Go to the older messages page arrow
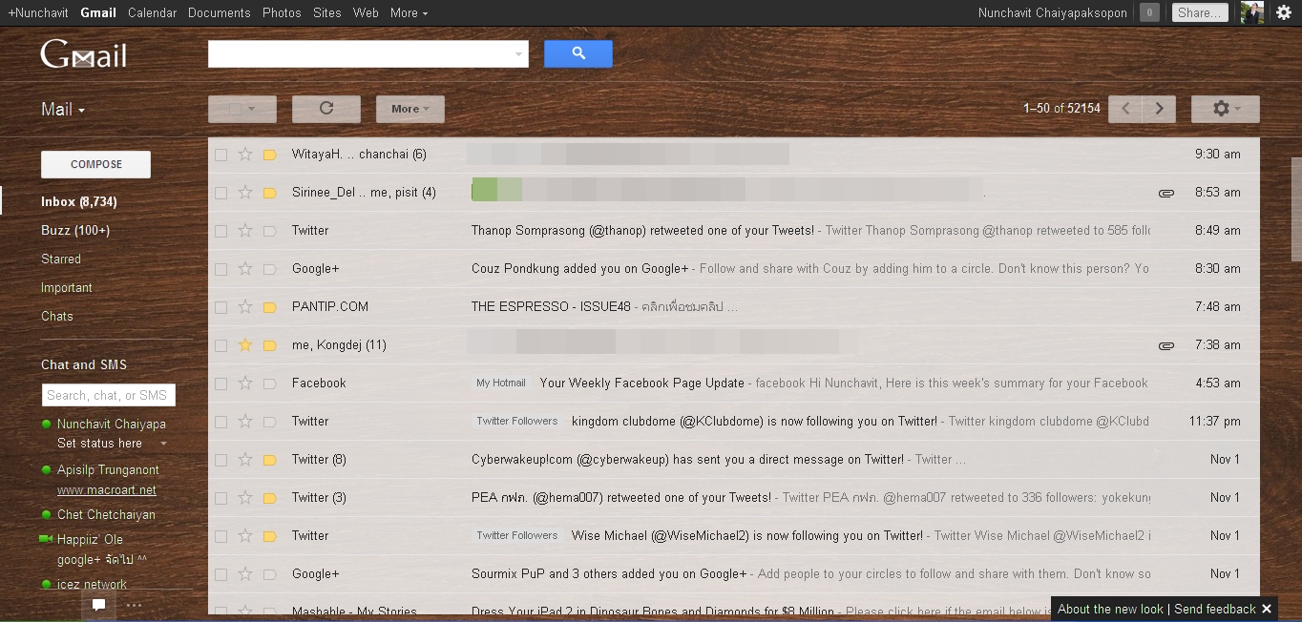Screen dimensions: 1302x622 (x=1160, y=109)
